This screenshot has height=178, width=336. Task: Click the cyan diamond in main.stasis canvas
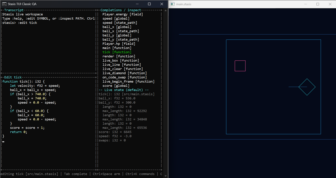click(307, 87)
